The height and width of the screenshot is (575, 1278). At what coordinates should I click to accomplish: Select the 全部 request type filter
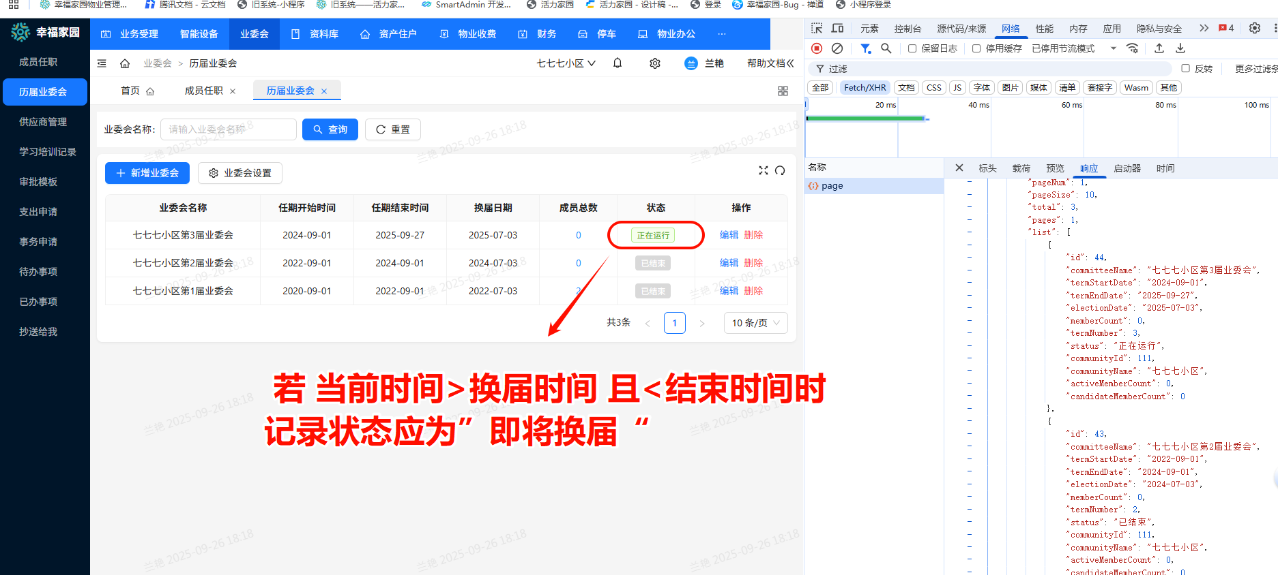(820, 87)
